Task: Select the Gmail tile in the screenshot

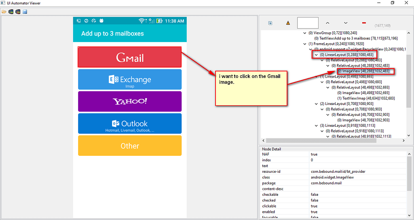Action: pos(130,57)
